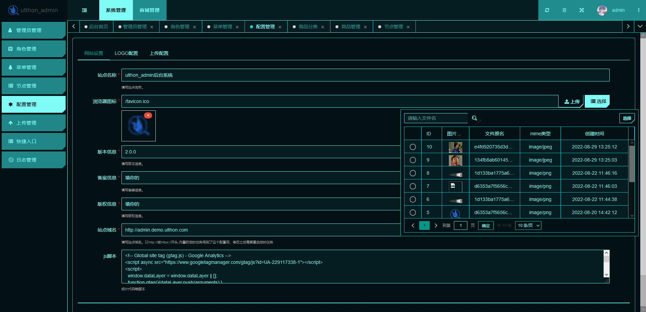Click the 选择 button beside favicon field
The height and width of the screenshot is (312, 646).
(598, 101)
